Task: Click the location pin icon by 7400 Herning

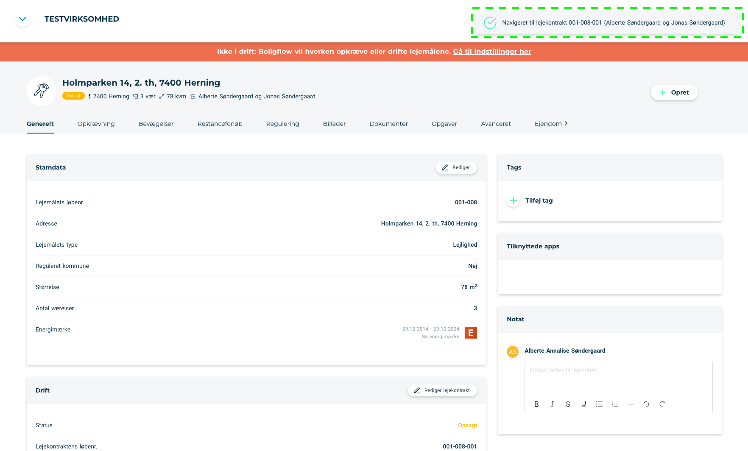Action: 89,96
